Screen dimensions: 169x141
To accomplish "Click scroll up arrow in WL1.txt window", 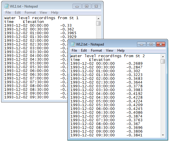I will 98,19.
